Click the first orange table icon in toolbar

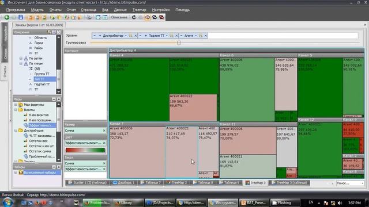click(30, 17)
